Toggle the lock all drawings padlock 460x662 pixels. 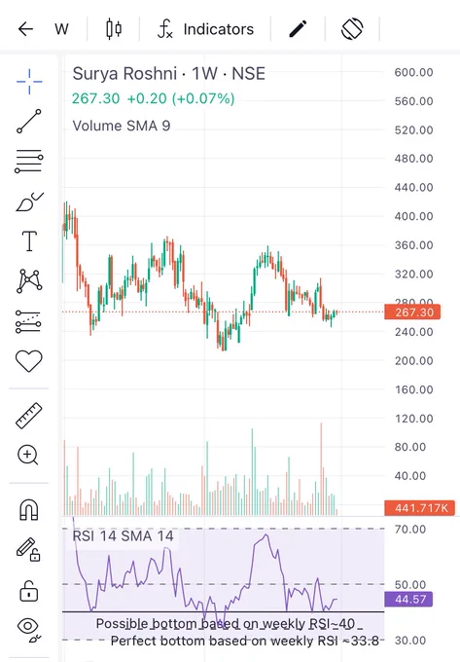tap(29, 591)
